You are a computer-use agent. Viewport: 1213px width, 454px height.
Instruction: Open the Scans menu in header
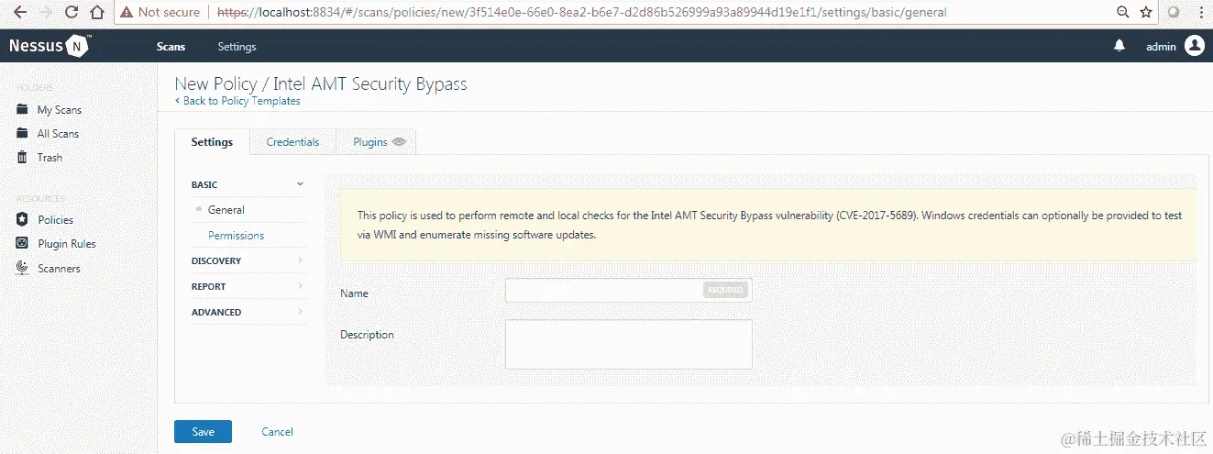point(171,47)
